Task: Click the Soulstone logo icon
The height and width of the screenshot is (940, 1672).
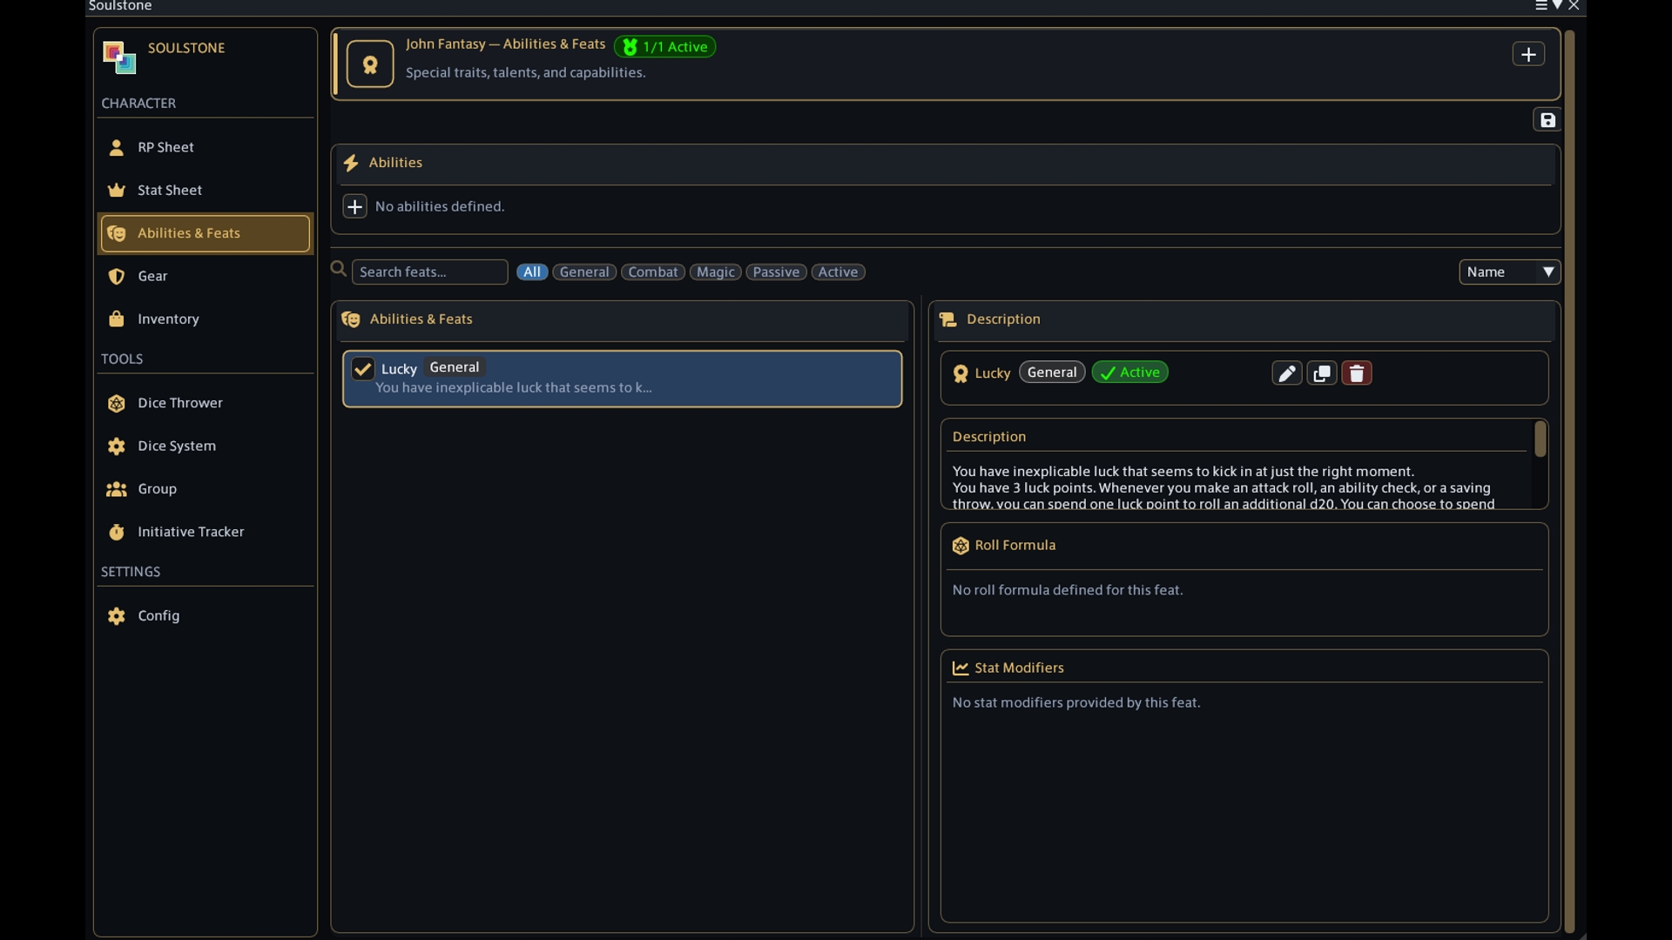Action: pyautogui.click(x=119, y=57)
